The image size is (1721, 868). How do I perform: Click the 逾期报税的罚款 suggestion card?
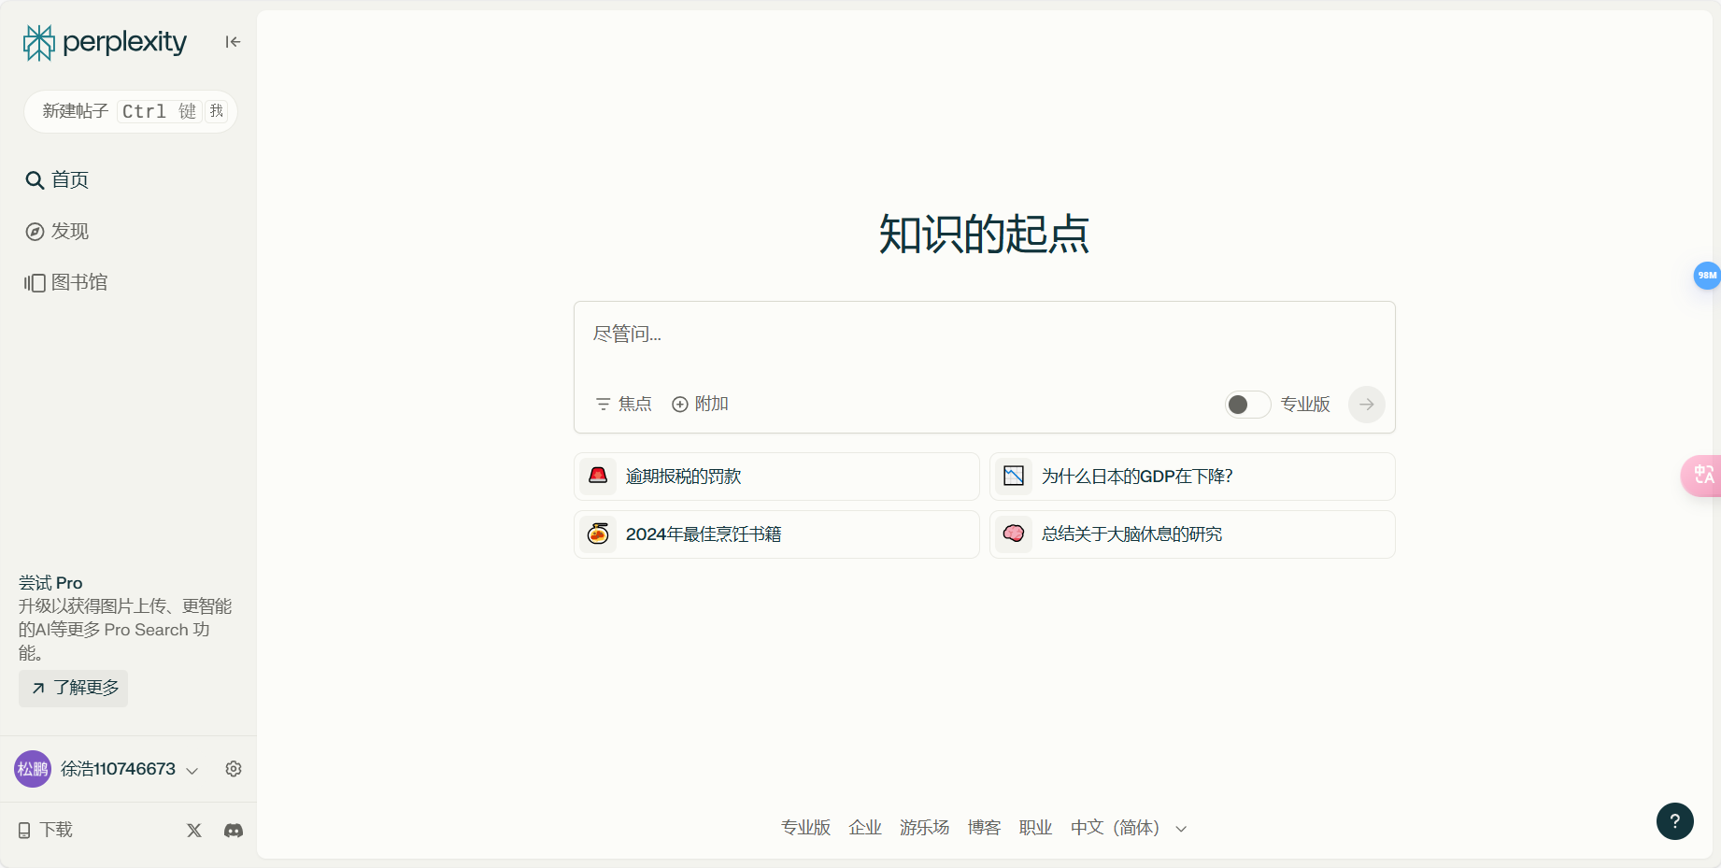click(775, 477)
